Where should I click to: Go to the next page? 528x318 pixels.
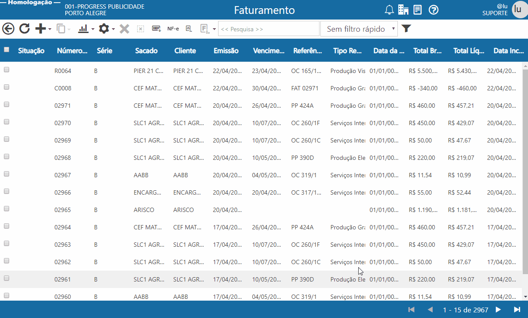[498, 310]
